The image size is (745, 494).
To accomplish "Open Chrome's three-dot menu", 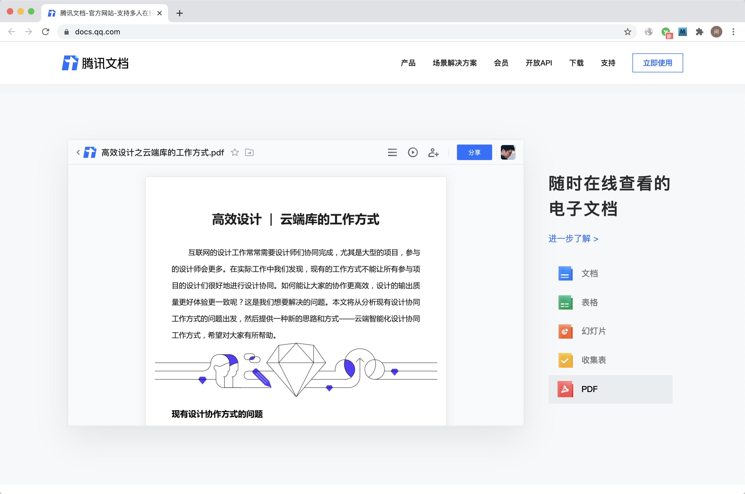I will [733, 32].
